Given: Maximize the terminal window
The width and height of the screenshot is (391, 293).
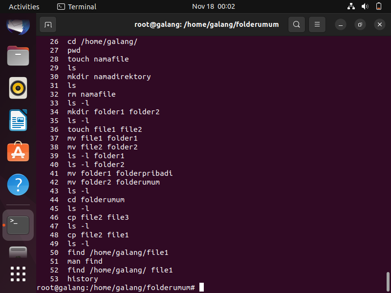Looking at the screenshot, I should point(360,24).
